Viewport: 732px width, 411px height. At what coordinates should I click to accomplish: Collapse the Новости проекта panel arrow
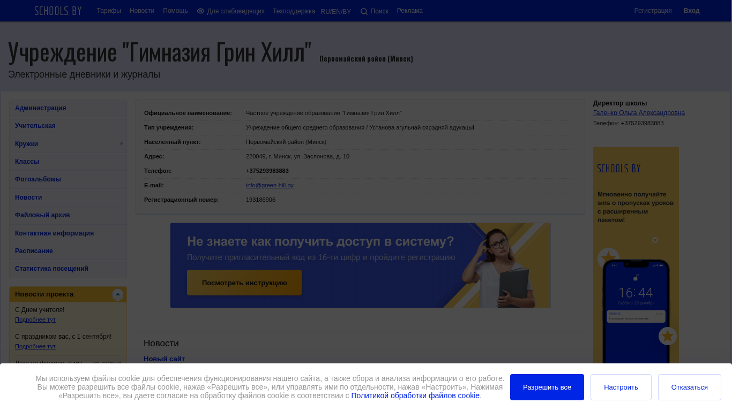pyautogui.click(x=118, y=294)
